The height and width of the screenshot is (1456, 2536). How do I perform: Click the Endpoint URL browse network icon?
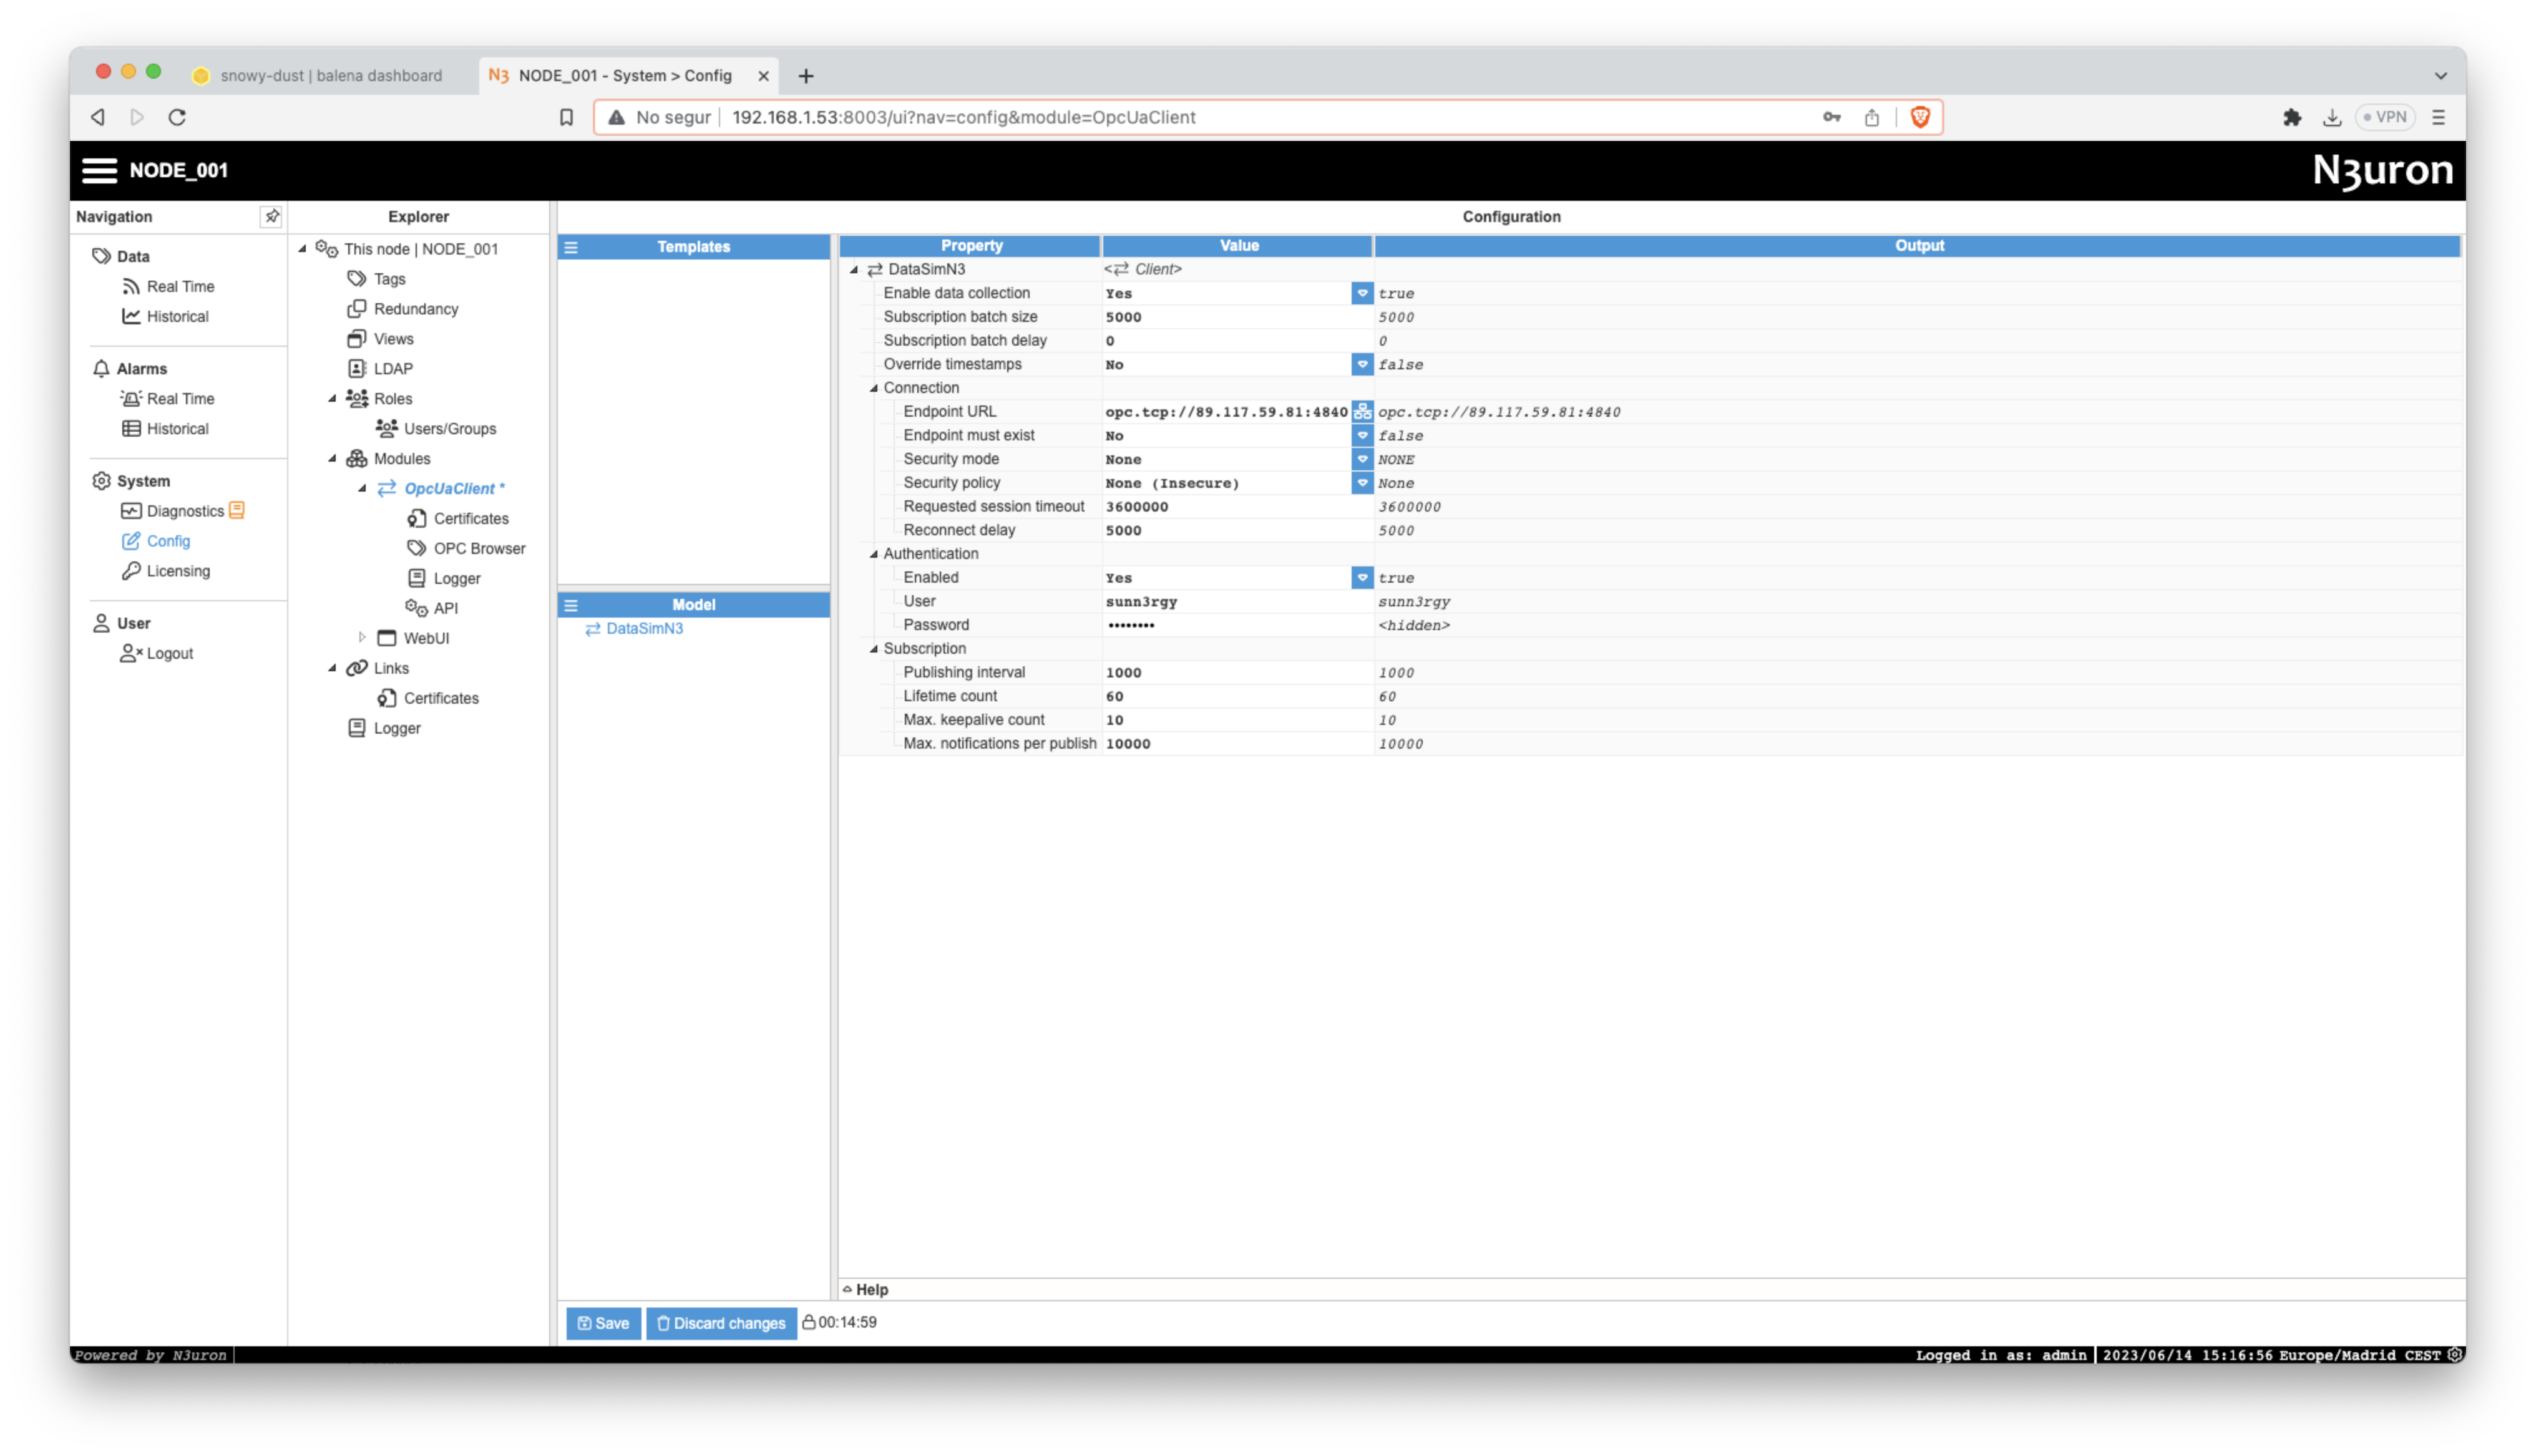point(1362,412)
